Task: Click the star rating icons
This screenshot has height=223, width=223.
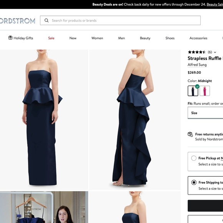Action: coord(197,52)
